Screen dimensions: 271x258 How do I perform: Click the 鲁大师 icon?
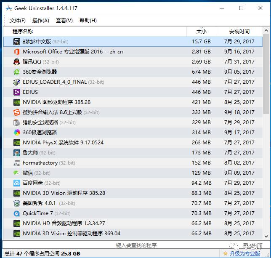pyautogui.click(x=17, y=153)
